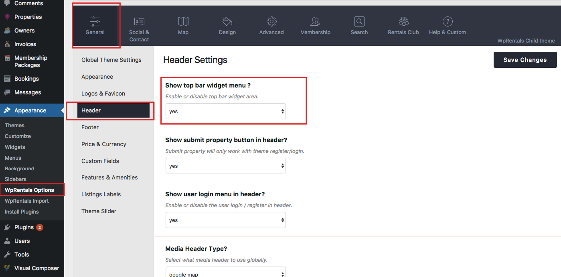Select Logos & Favicon section
561x277 pixels.
103,94
